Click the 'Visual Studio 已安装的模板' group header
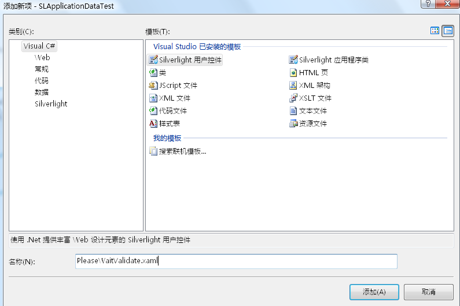The width and height of the screenshot is (460, 306). (197, 47)
